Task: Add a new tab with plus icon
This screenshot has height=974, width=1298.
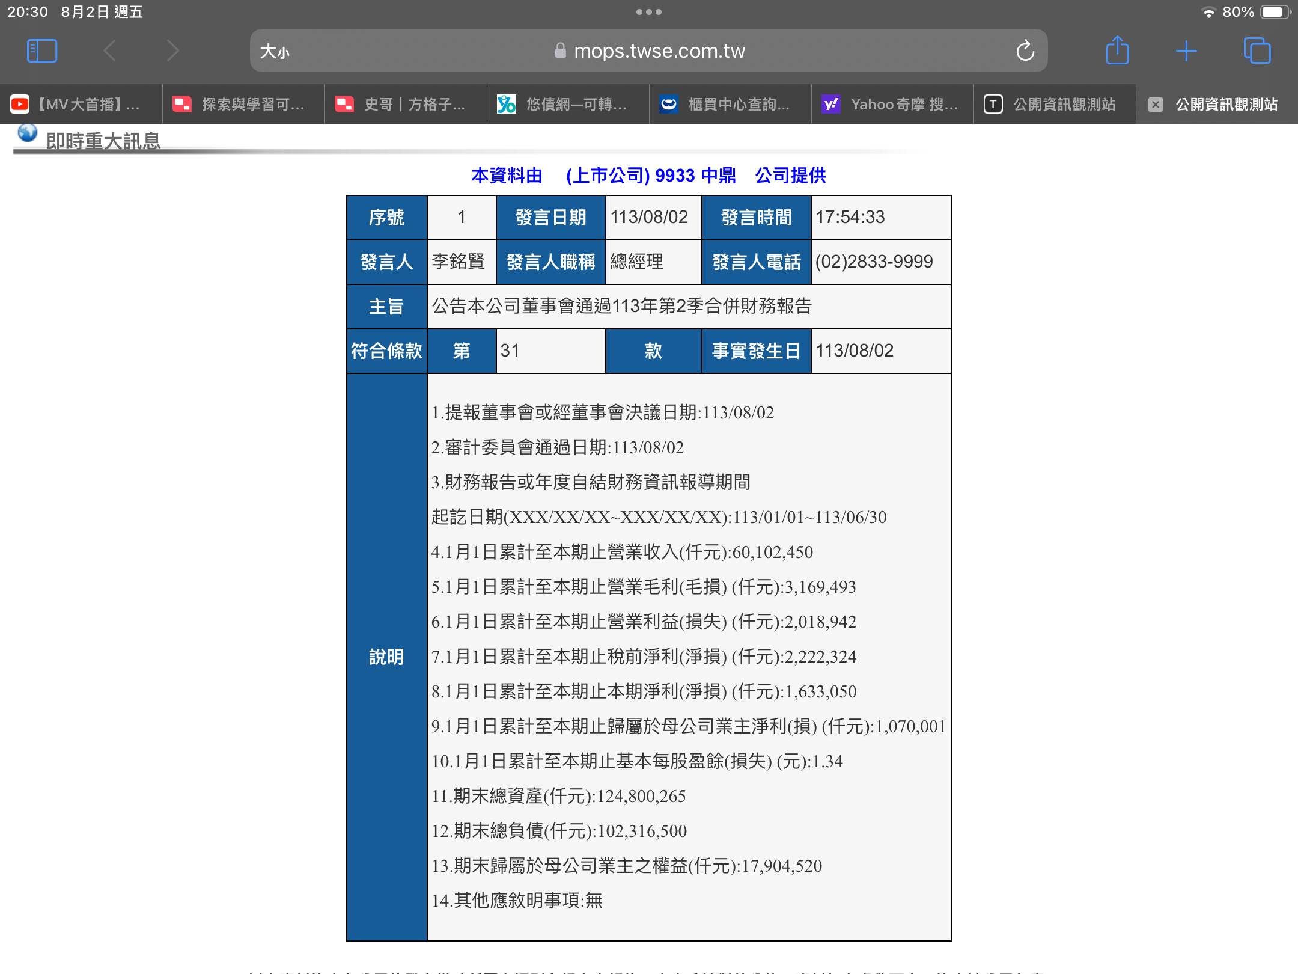Action: click(x=1186, y=51)
